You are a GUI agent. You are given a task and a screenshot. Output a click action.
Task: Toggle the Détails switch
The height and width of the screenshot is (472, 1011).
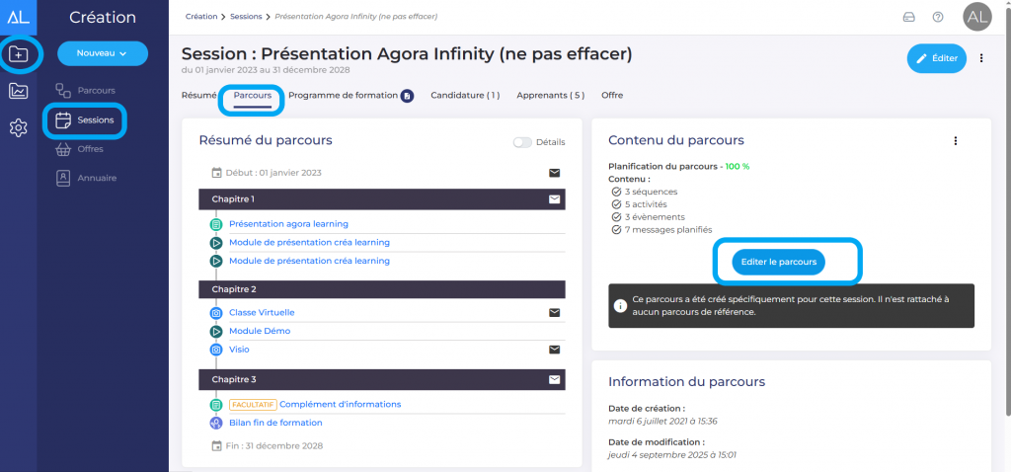click(522, 142)
